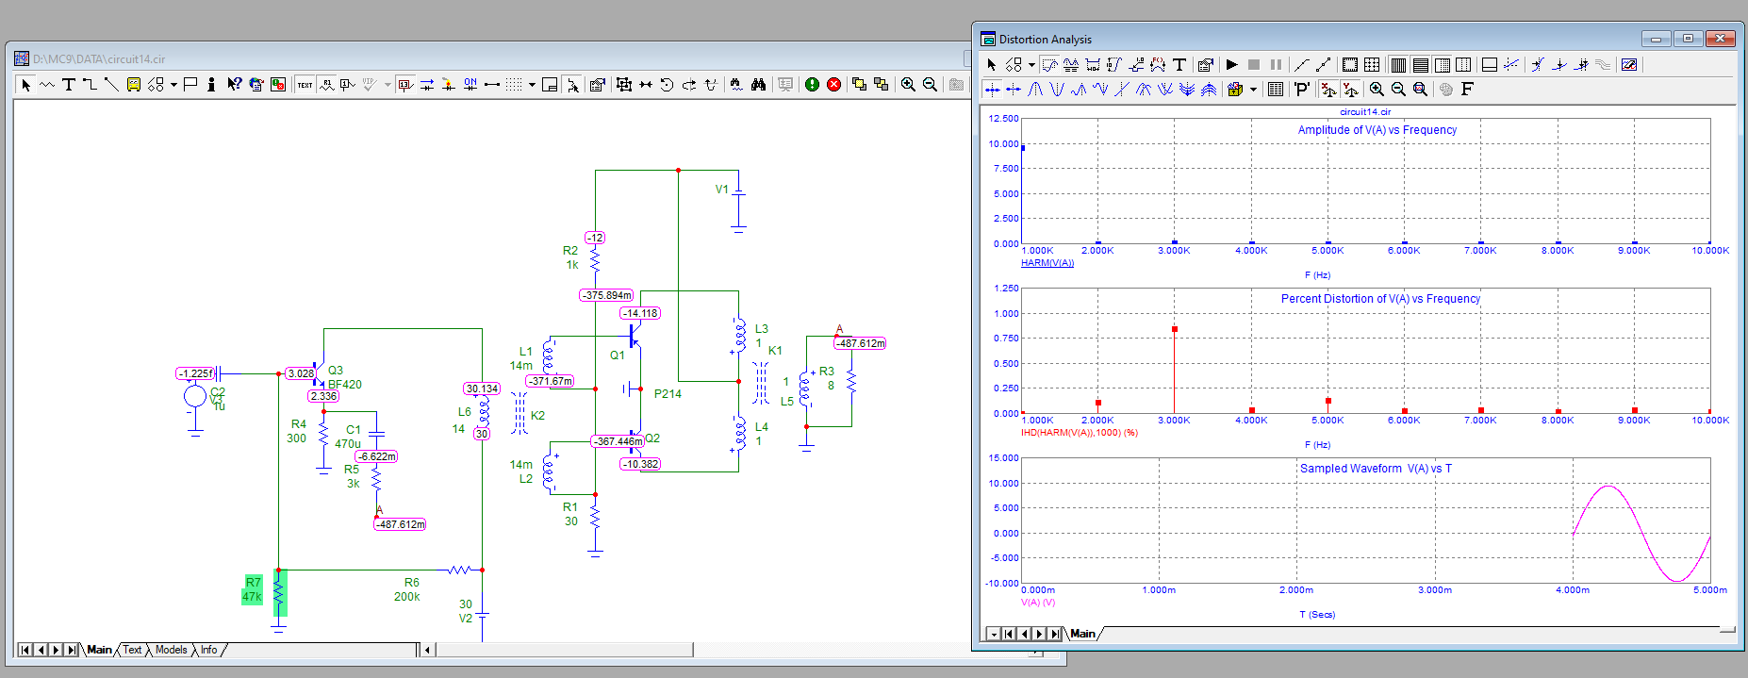The height and width of the screenshot is (678, 1748).
Task: Select the Text mode tool in schematic toolbar
Action: (x=68, y=85)
